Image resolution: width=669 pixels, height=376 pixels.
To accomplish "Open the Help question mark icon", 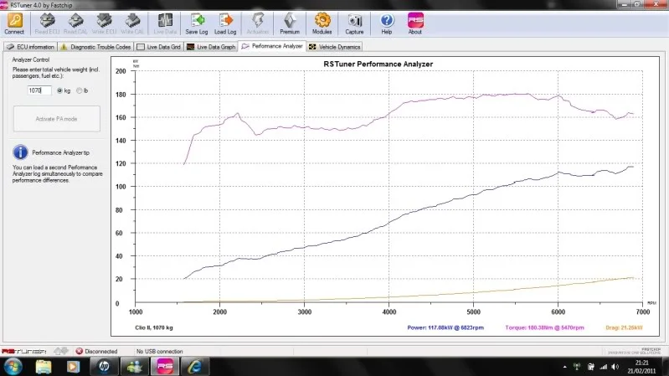I will tap(387, 20).
